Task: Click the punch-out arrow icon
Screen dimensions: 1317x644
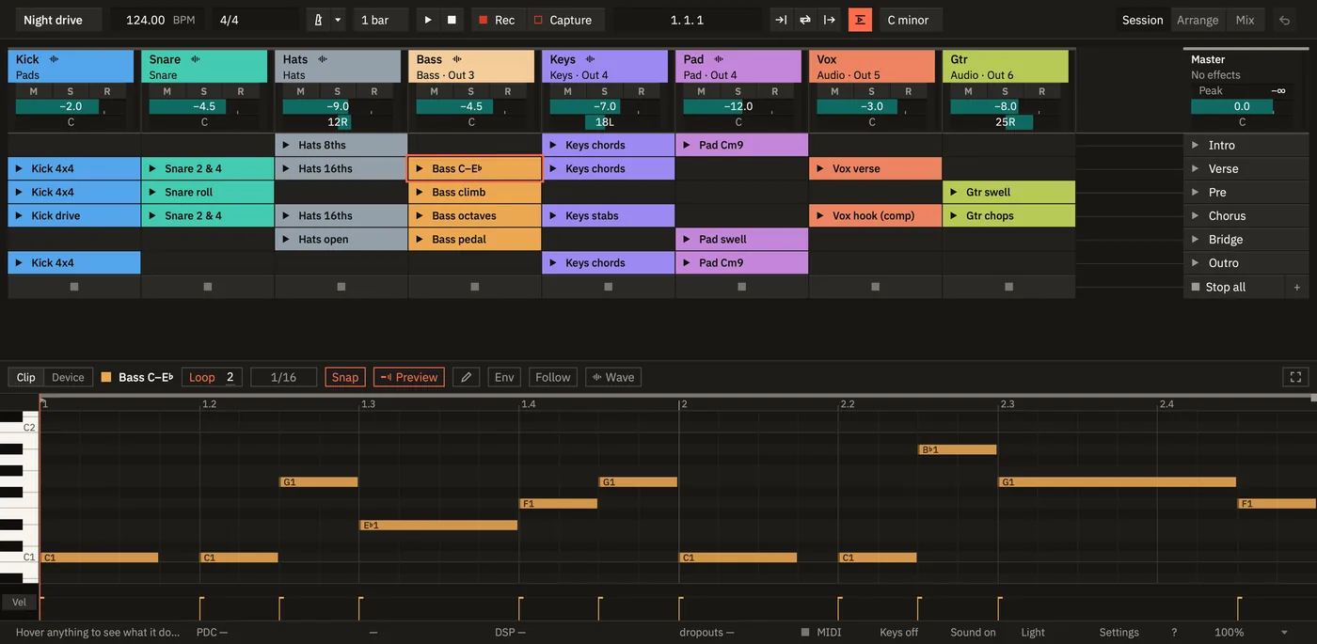Action: click(829, 20)
